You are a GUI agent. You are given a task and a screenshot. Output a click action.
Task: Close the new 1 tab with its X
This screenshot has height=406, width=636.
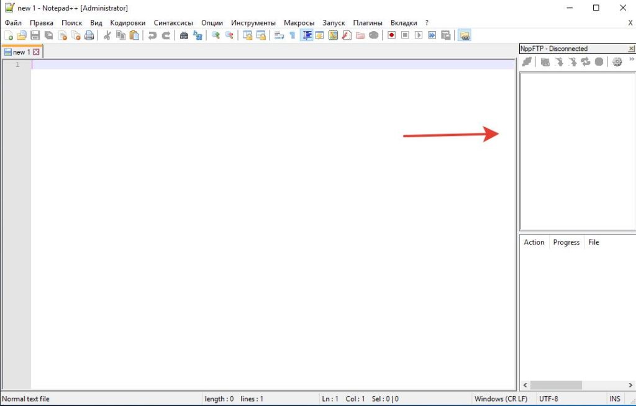pyautogui.click(x=36, y=52)
